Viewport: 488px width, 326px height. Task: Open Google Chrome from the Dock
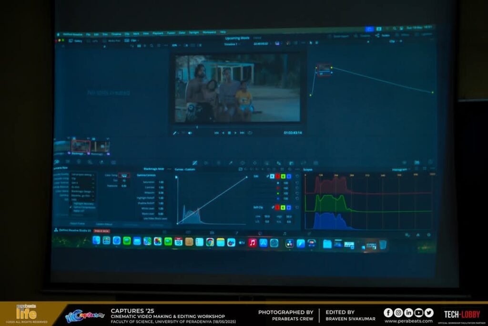pos(210,242)
